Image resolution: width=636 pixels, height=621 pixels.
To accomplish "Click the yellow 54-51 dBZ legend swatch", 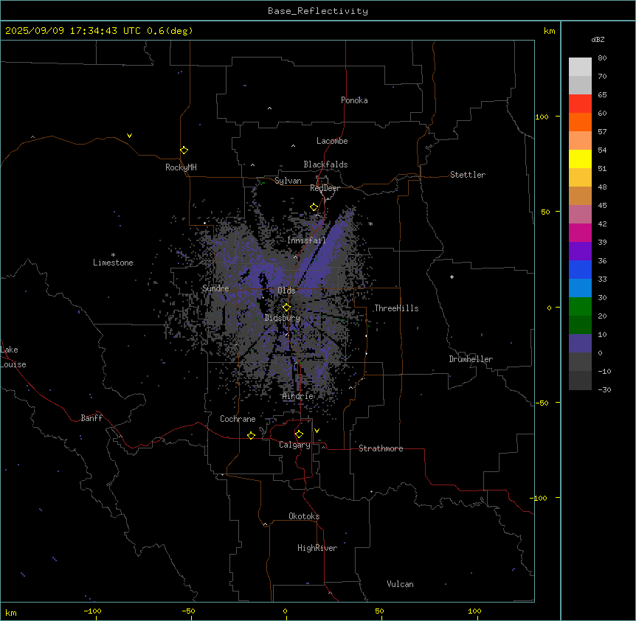I will pyautogui.click(x=580, y=159).
